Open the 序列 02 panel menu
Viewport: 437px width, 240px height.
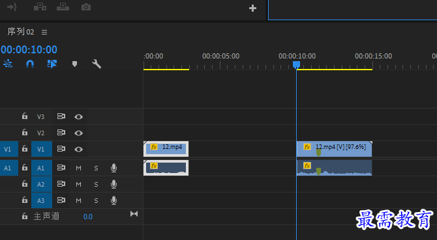coord(44,33)
